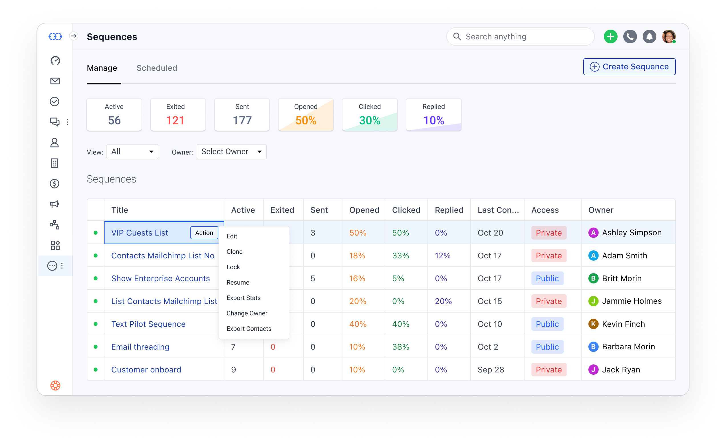726x446 pixels.
Task: Switch to the Manage tab
Action: [x=102, y=68]
